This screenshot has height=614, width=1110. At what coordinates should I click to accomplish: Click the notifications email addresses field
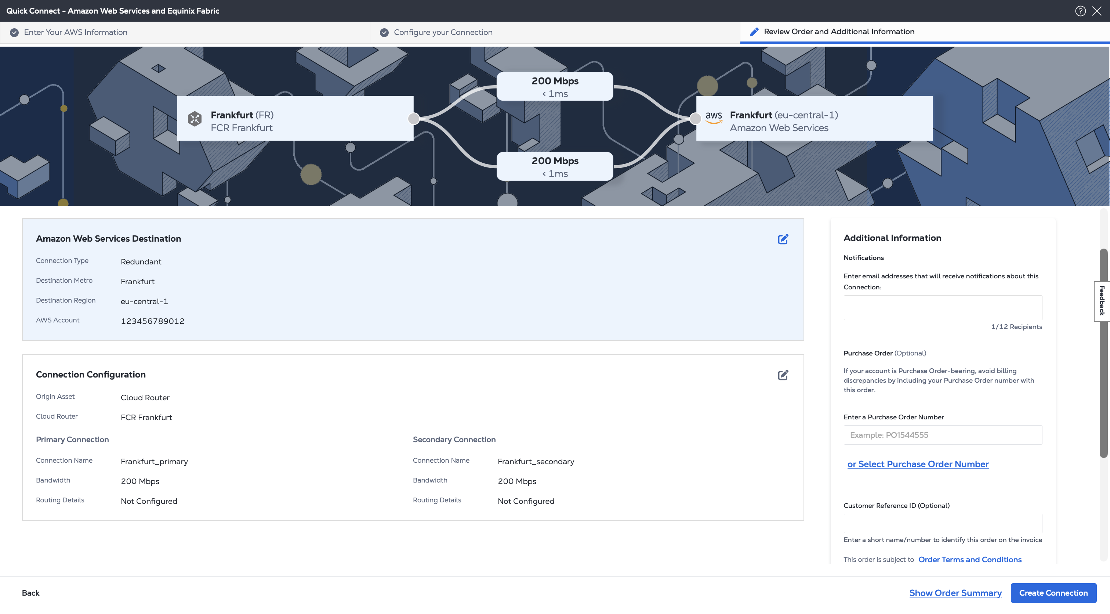pyautogui.click(x=942, y=307)
